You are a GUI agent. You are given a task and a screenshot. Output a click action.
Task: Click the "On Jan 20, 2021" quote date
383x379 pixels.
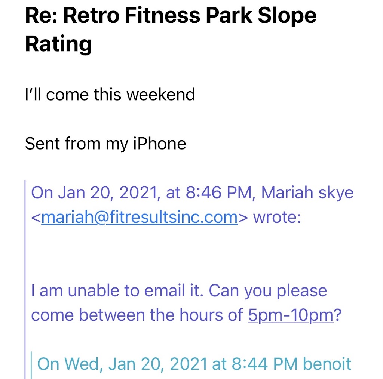[93, 193]
